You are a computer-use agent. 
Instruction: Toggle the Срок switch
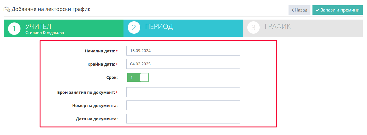(x=138, y=77)
